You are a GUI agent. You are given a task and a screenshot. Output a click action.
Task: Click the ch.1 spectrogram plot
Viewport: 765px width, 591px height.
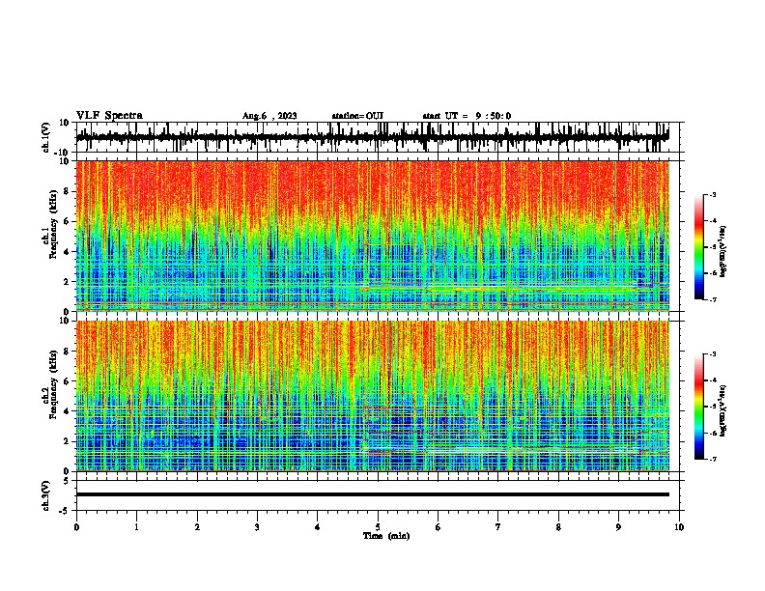coord(373,236)
